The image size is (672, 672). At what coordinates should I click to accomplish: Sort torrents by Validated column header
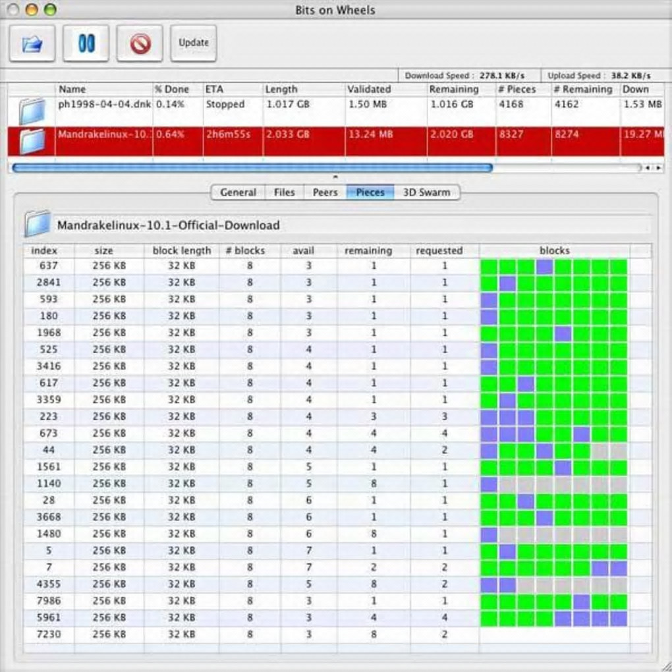[386, 89]
